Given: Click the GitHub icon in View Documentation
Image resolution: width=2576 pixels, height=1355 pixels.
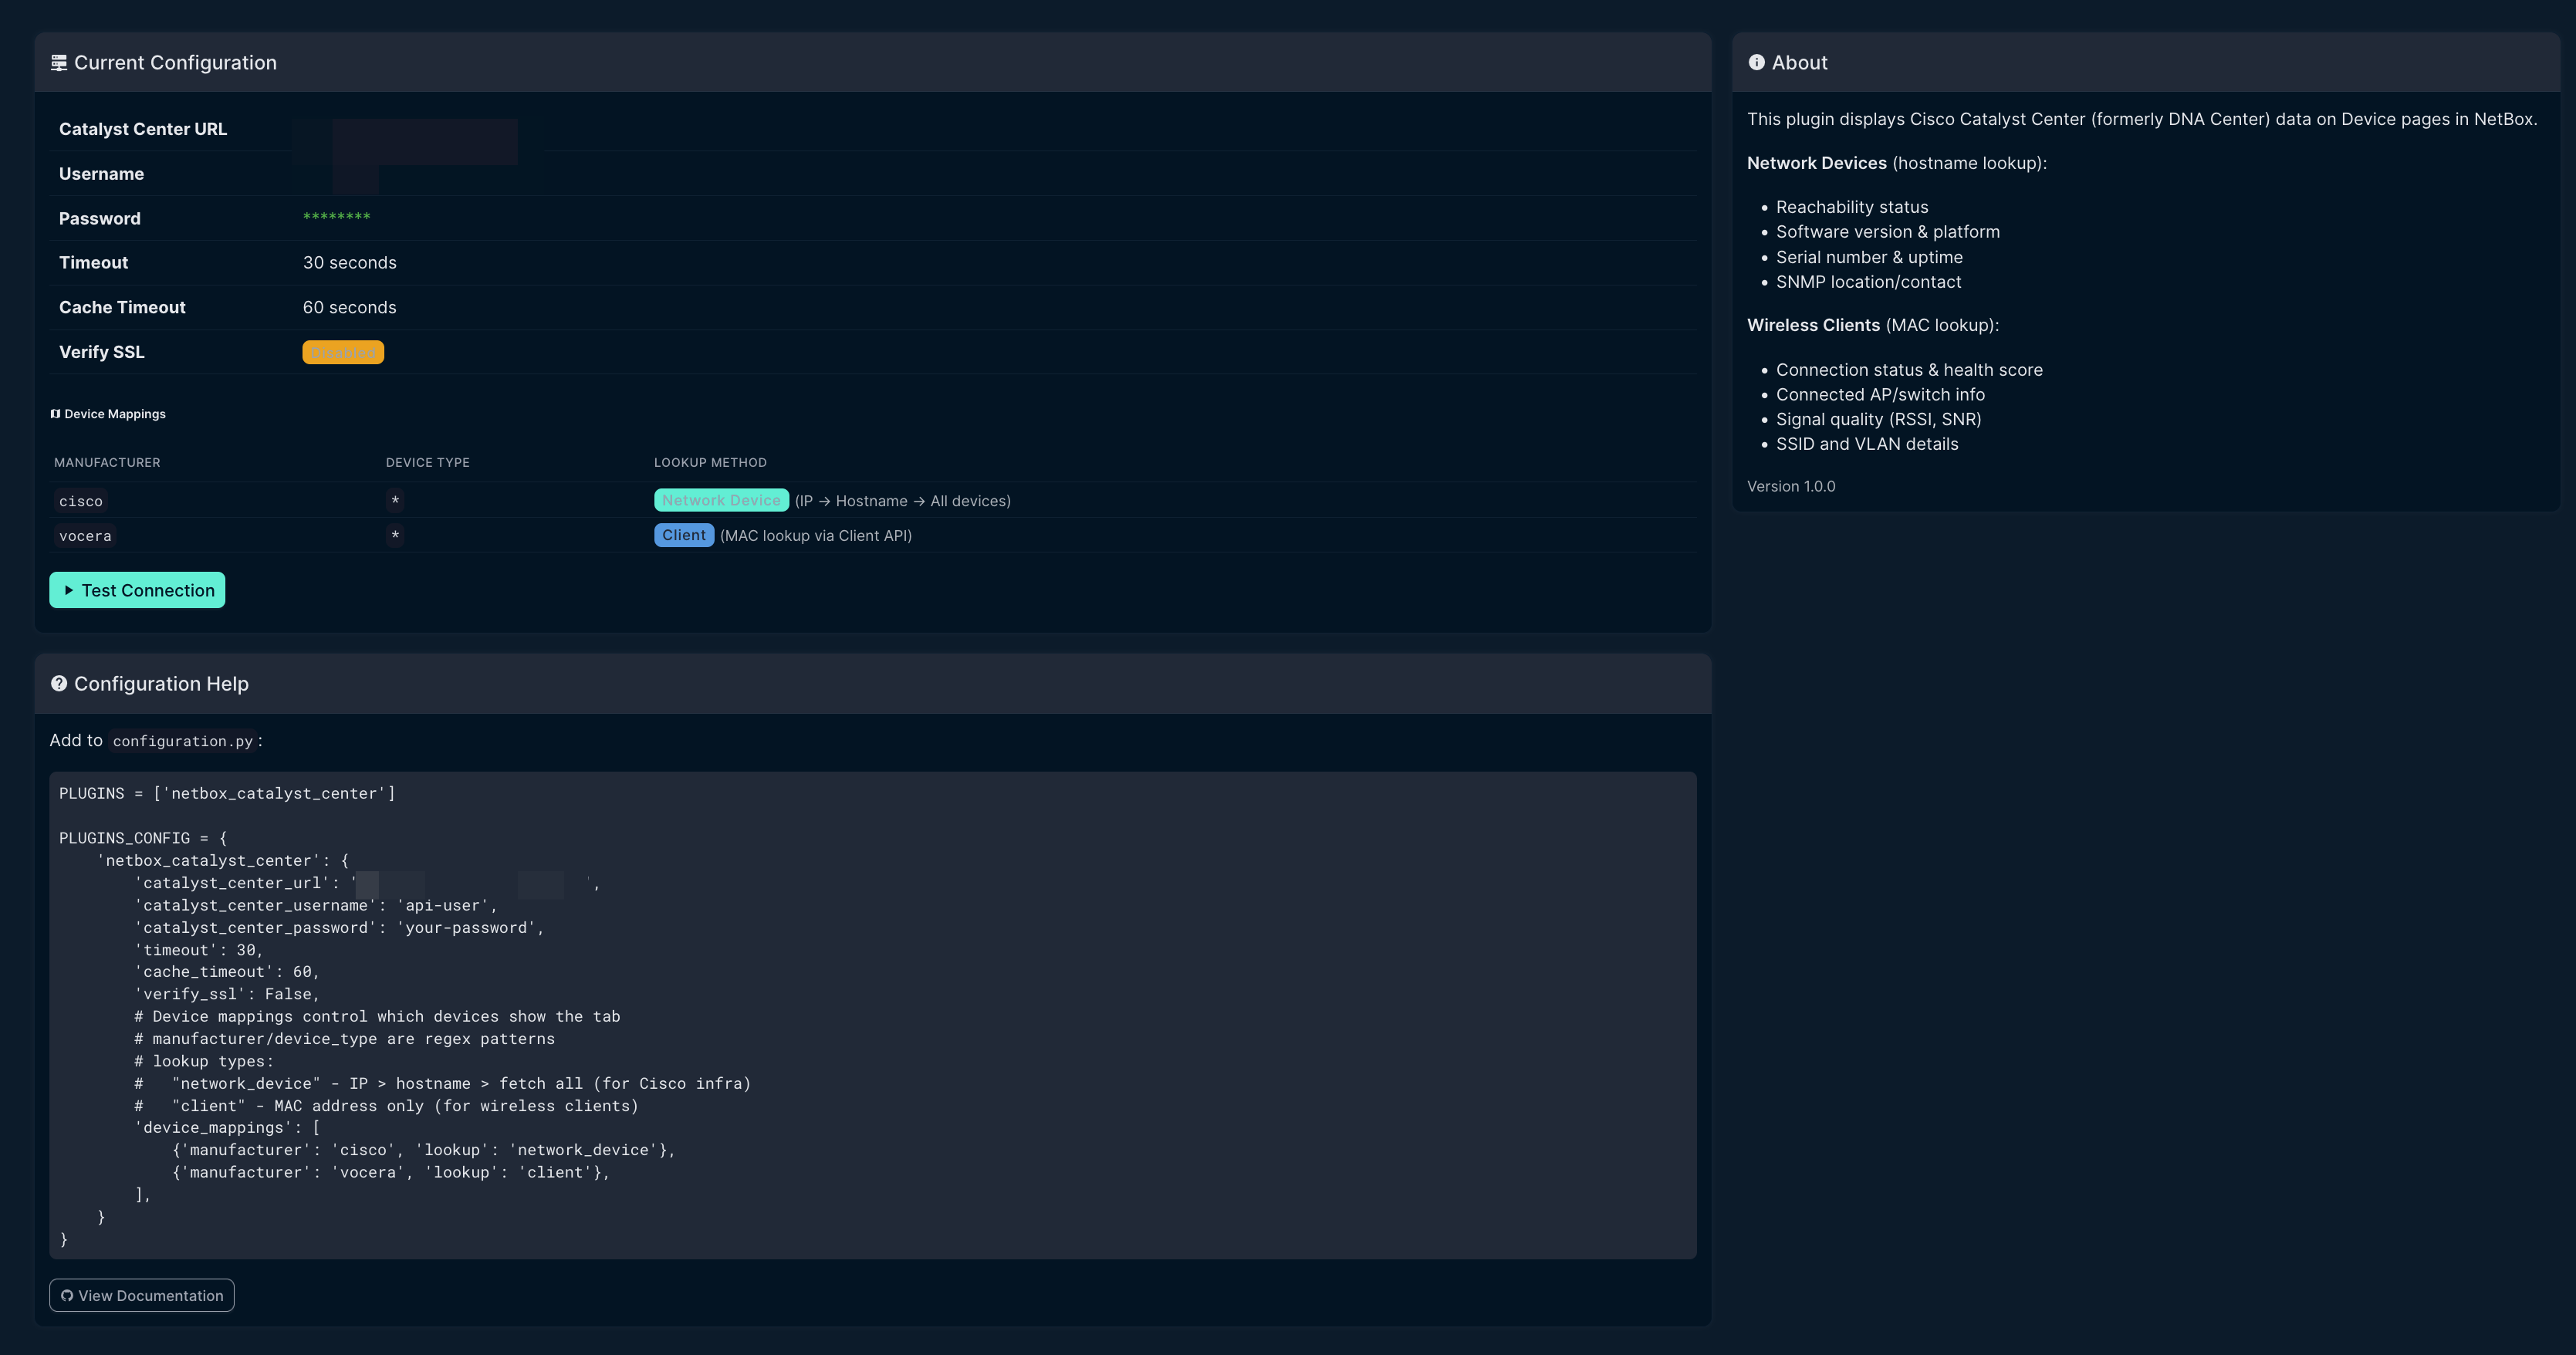Looking at the screenshot, I should click(x=67, y=1296).
